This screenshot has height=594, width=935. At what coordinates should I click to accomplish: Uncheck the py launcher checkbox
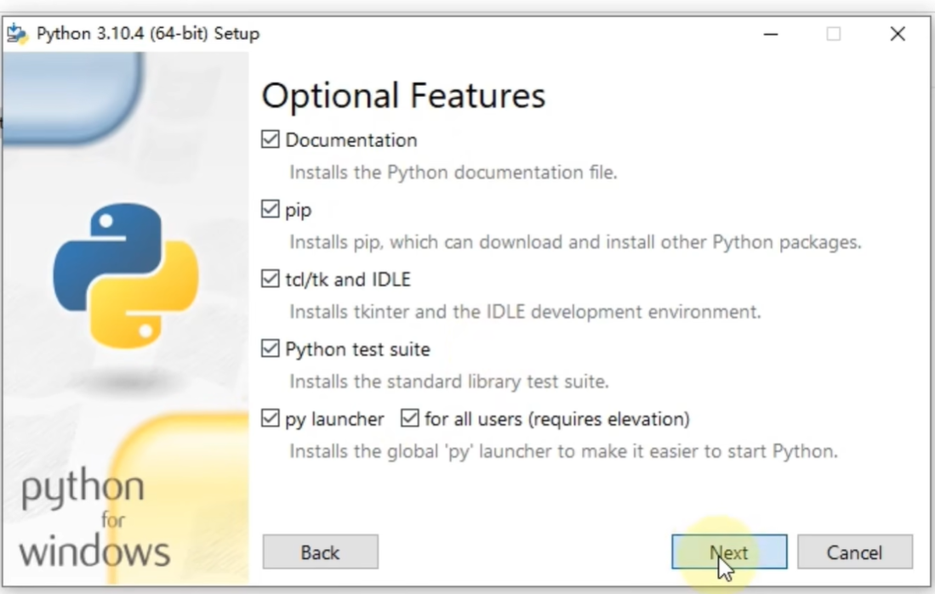[271, 418]
